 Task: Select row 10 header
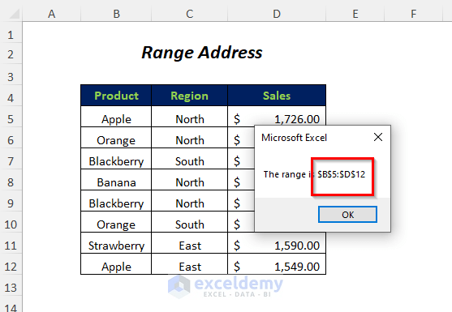11,224
